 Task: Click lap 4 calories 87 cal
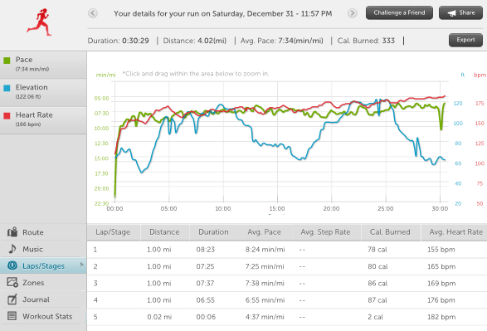click(x=377, y=300)
